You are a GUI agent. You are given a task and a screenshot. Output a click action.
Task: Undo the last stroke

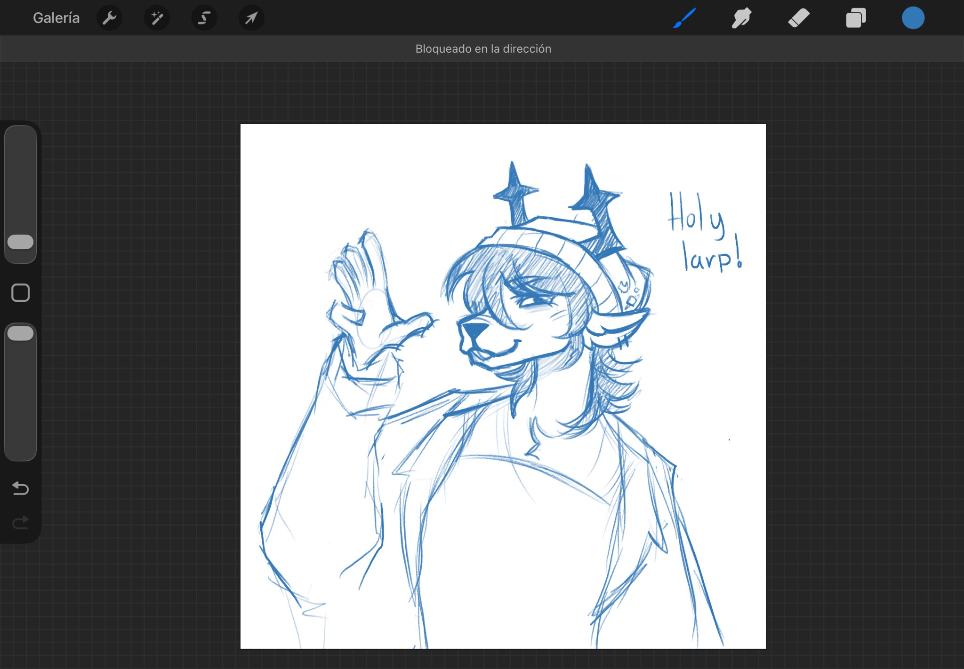coord(21,488)
